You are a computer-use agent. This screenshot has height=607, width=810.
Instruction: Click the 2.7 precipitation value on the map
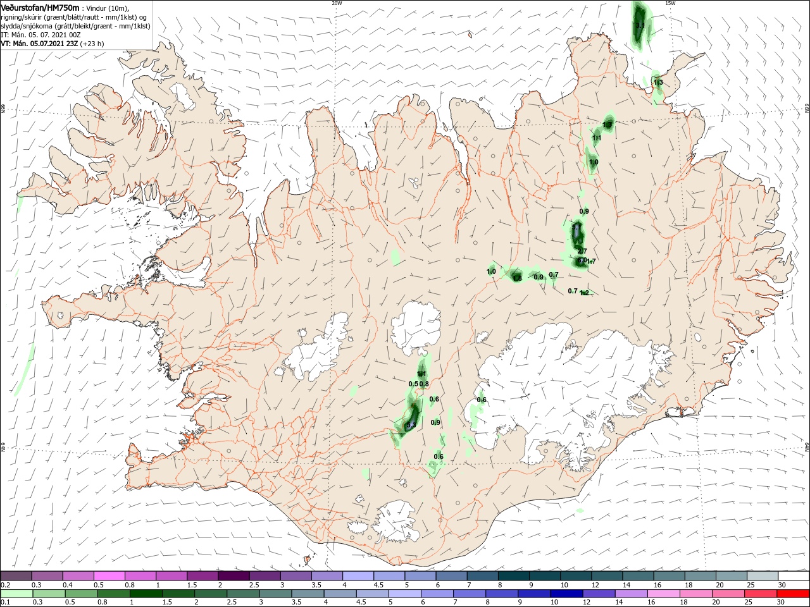[x=582, y=251]
